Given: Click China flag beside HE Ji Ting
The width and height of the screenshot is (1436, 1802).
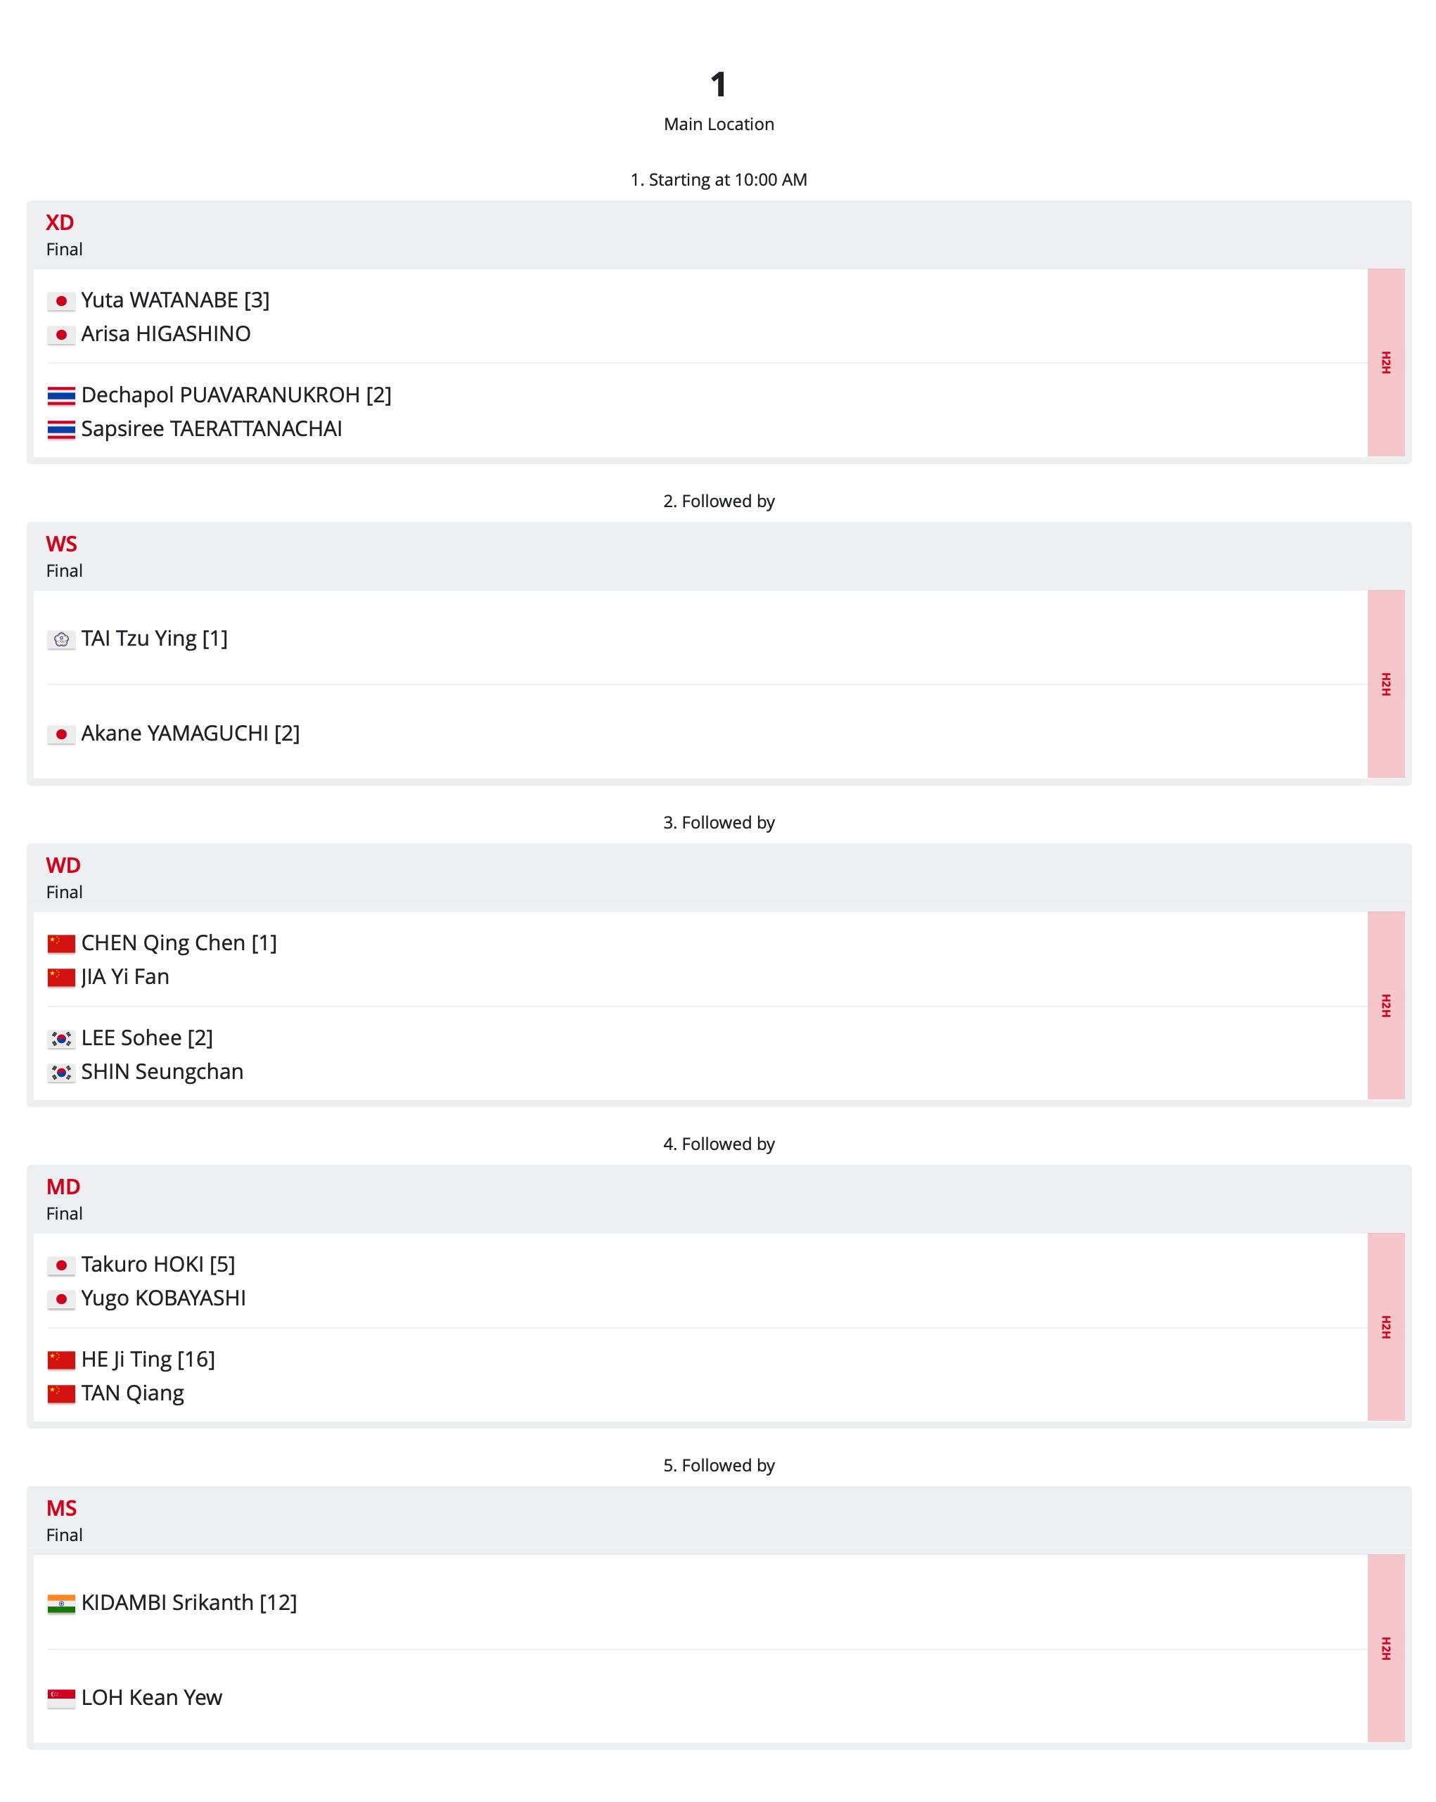Looking at the screenshot, I should (x=61, y=1360).
